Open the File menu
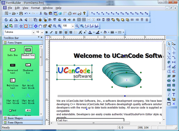Screen dimensions: 179x131 (10, 8)
